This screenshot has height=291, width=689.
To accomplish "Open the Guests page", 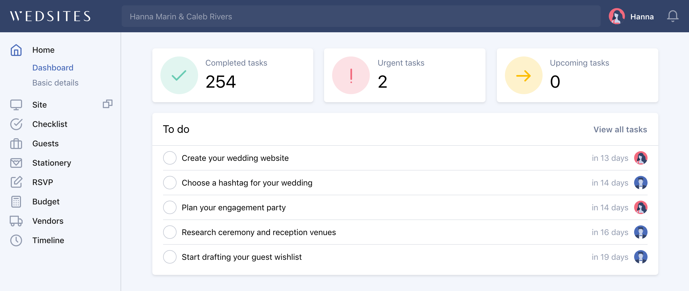I will (x=45, y=144).
